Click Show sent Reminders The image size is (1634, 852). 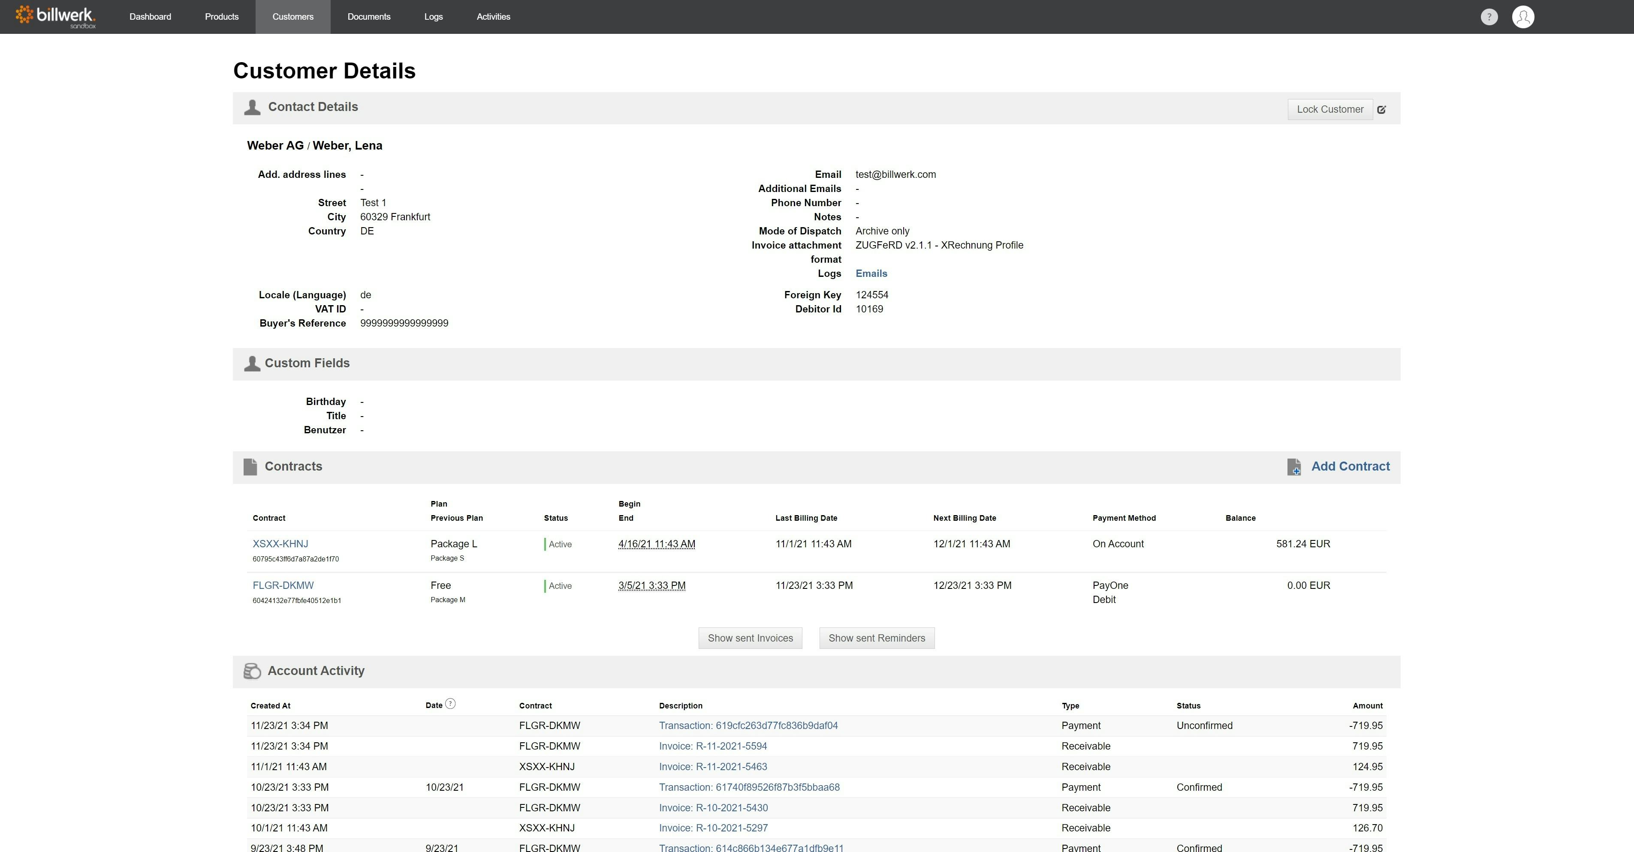coord(877,638)
